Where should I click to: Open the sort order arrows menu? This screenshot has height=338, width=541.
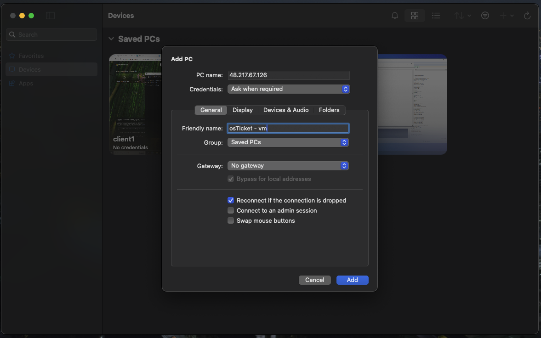coord(462,16)
